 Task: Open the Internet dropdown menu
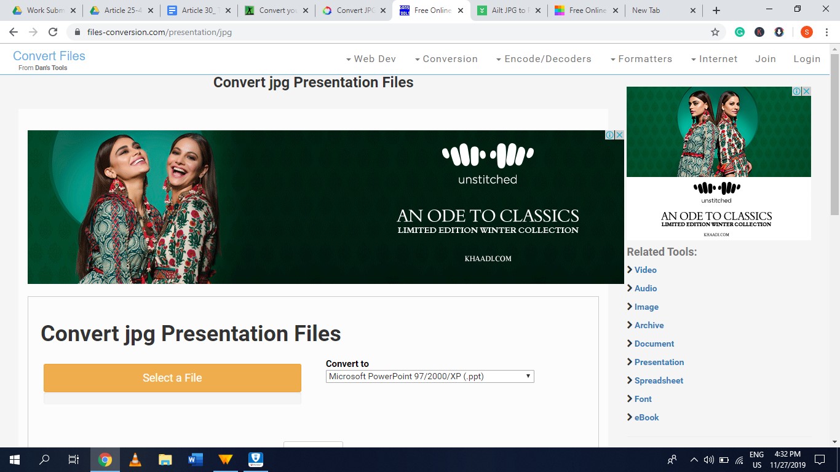[x=714, y=59]
